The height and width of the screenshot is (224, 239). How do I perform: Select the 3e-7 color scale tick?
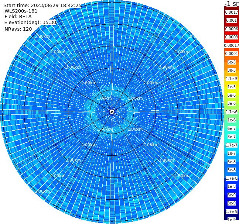click(232, 137)
